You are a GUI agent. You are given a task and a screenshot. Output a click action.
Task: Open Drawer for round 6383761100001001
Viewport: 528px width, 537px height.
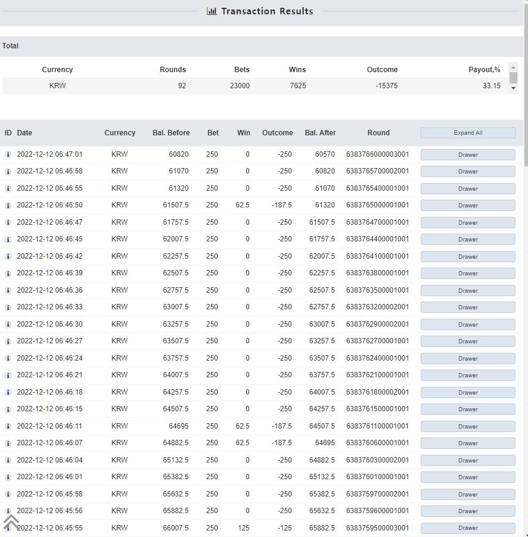[x=468, y=426]
